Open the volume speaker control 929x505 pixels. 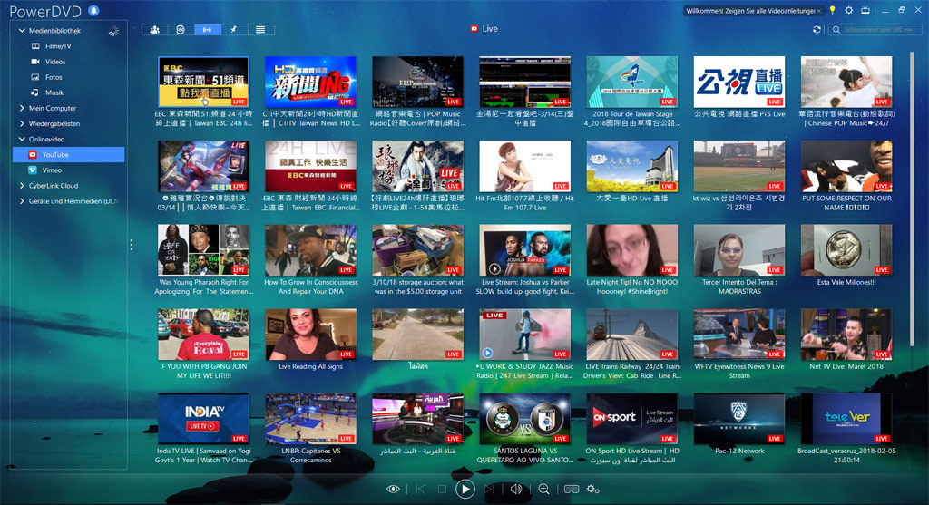[516, 489]
